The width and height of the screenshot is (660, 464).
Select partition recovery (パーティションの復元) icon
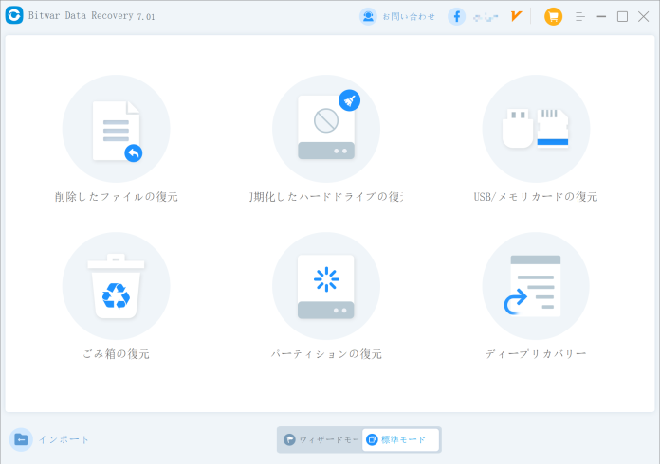[x=325, y=286]
